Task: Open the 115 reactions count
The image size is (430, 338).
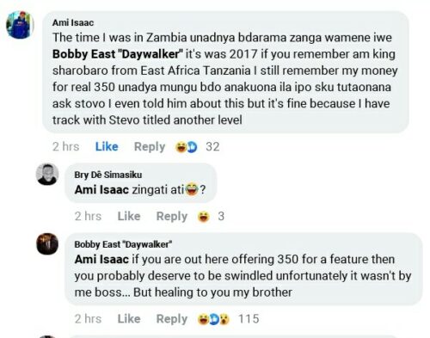Action: [x=249, y=319]
